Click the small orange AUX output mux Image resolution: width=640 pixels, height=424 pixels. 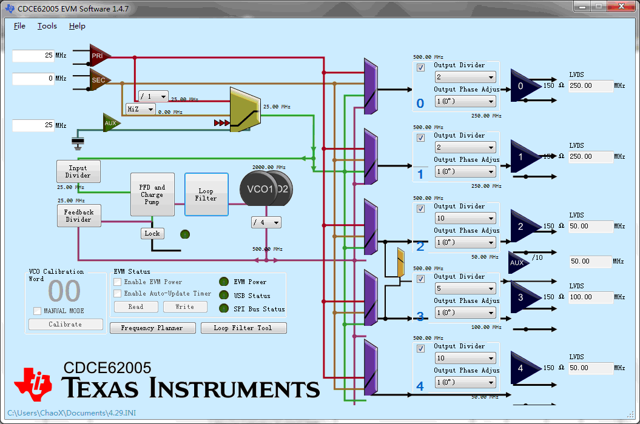pyautogui.click(x=401, y=263)
